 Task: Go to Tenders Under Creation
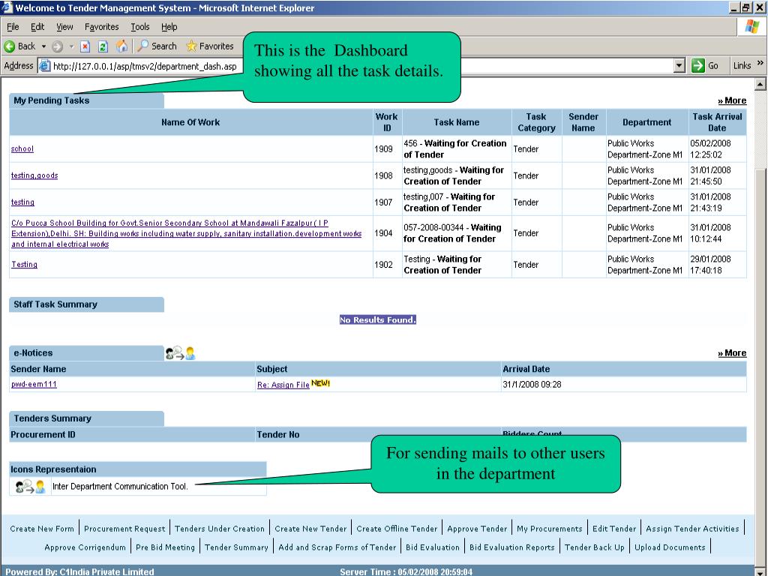(220, 529)
